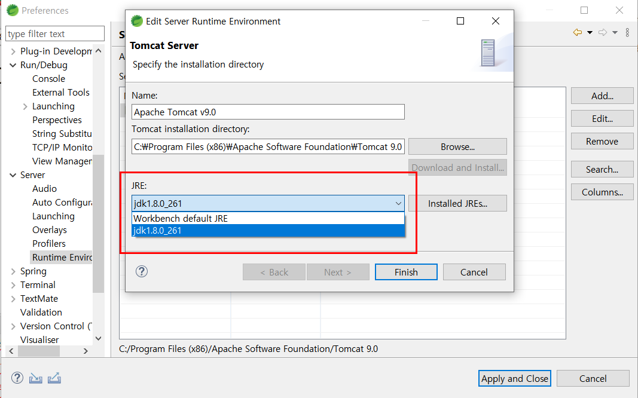
Task: Click the tree horizontal scroll right arrow
Action: tap(86, 351)
